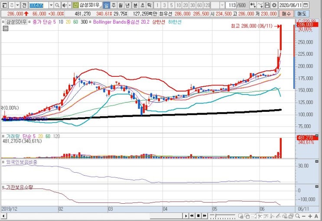Expand the stock code history dropdown
The image size is (322, 221).
pos(51,5)
